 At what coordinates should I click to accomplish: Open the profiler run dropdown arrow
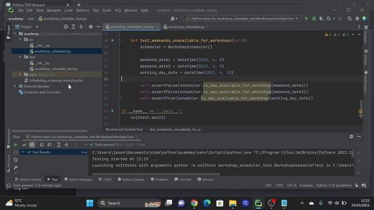coord(334,19)
